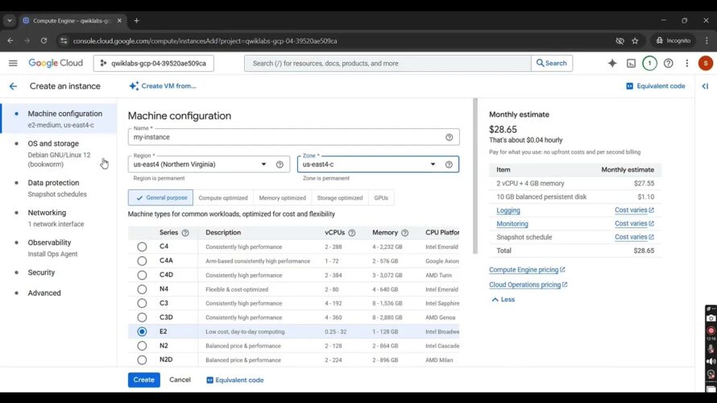Screen dimensions: 717x403
Task: Click the Gemini AI sparkle icon
Action: click(x=612, y=63)
